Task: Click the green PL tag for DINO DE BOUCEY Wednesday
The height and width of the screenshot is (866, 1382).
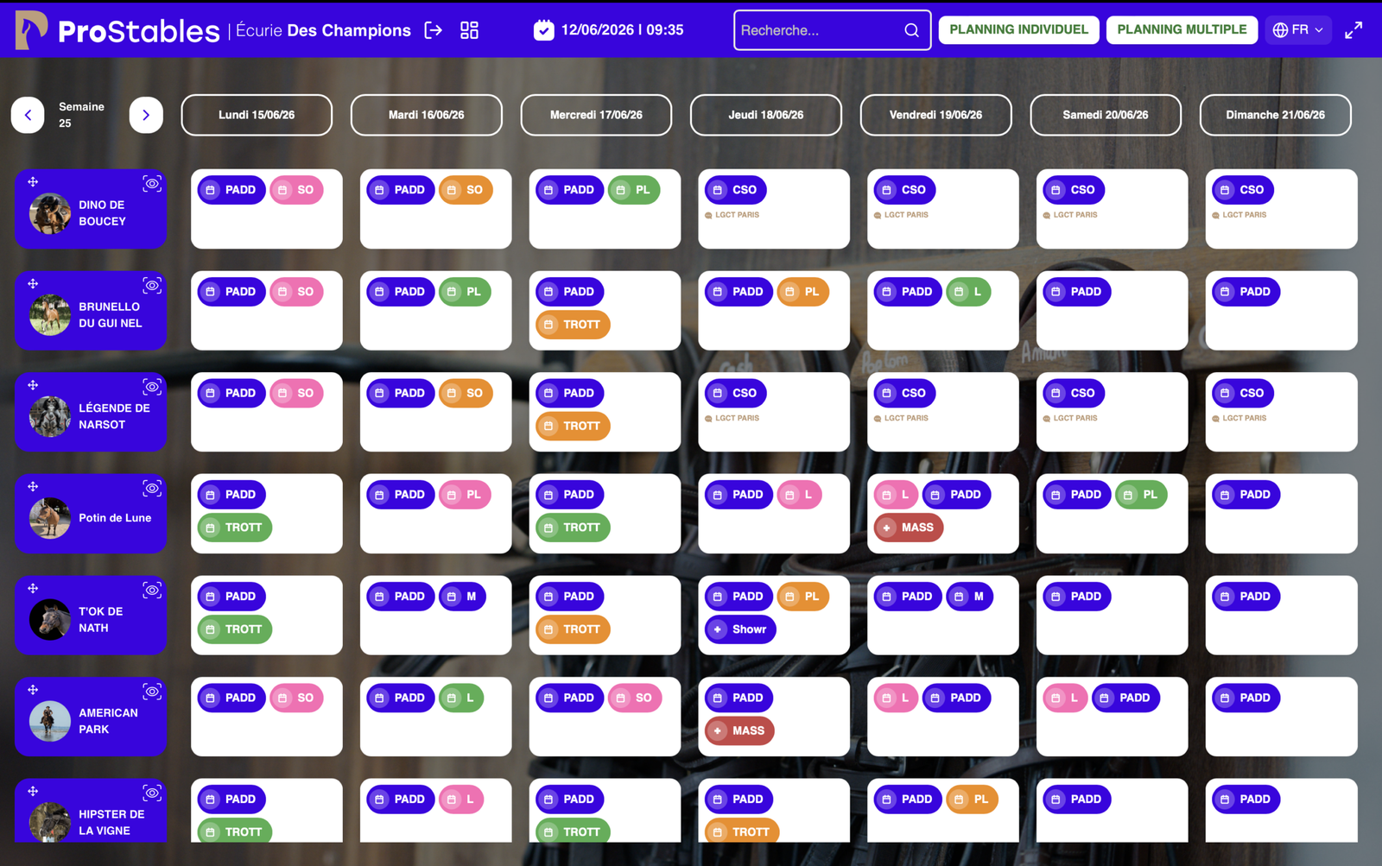Action: coord(634,190)
